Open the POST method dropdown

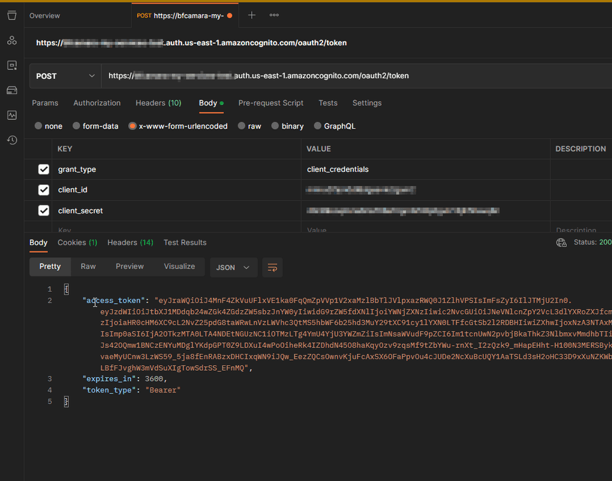[64, 75]
